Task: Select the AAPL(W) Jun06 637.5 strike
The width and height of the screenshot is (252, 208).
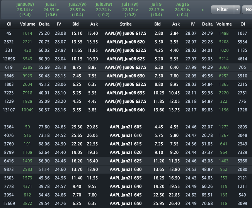Action: click(126, 102)
